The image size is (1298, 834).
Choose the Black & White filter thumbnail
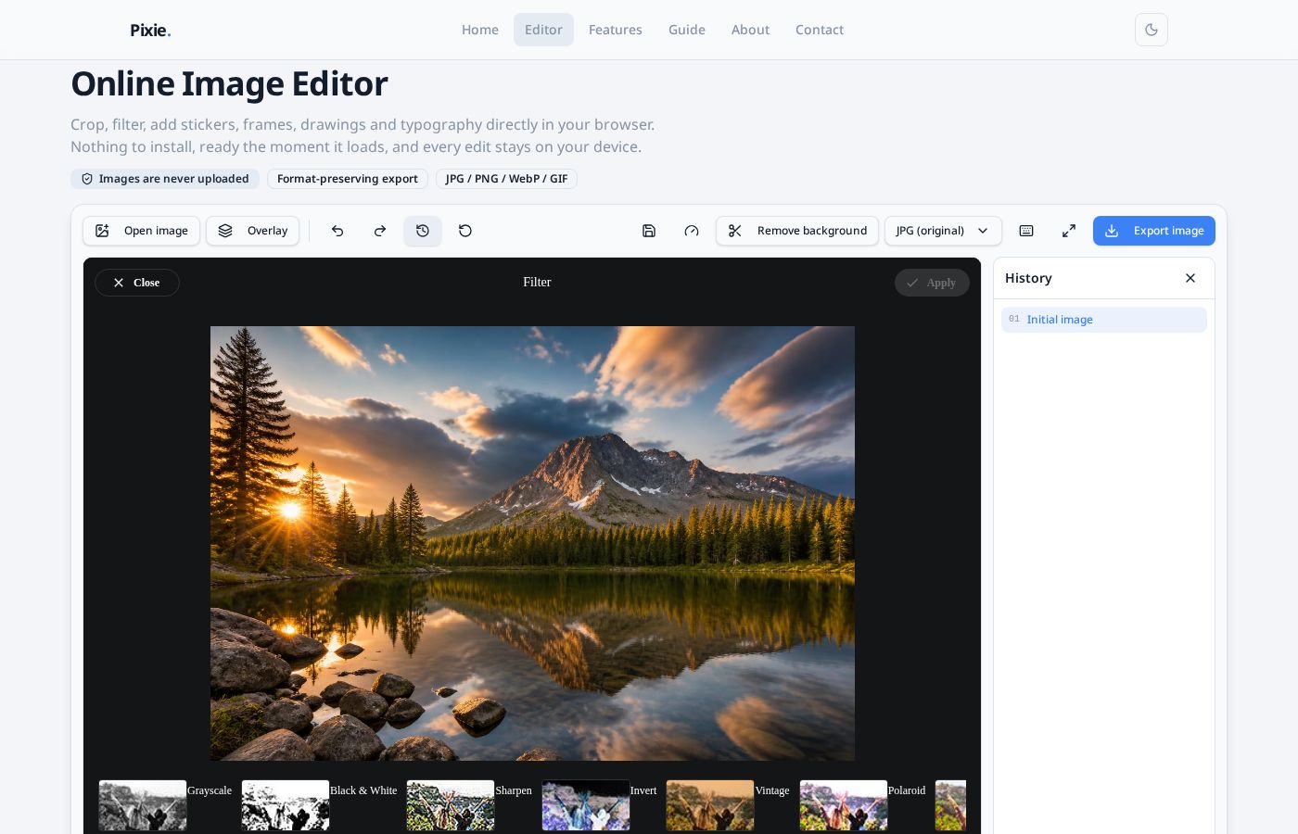pos(286,805)
